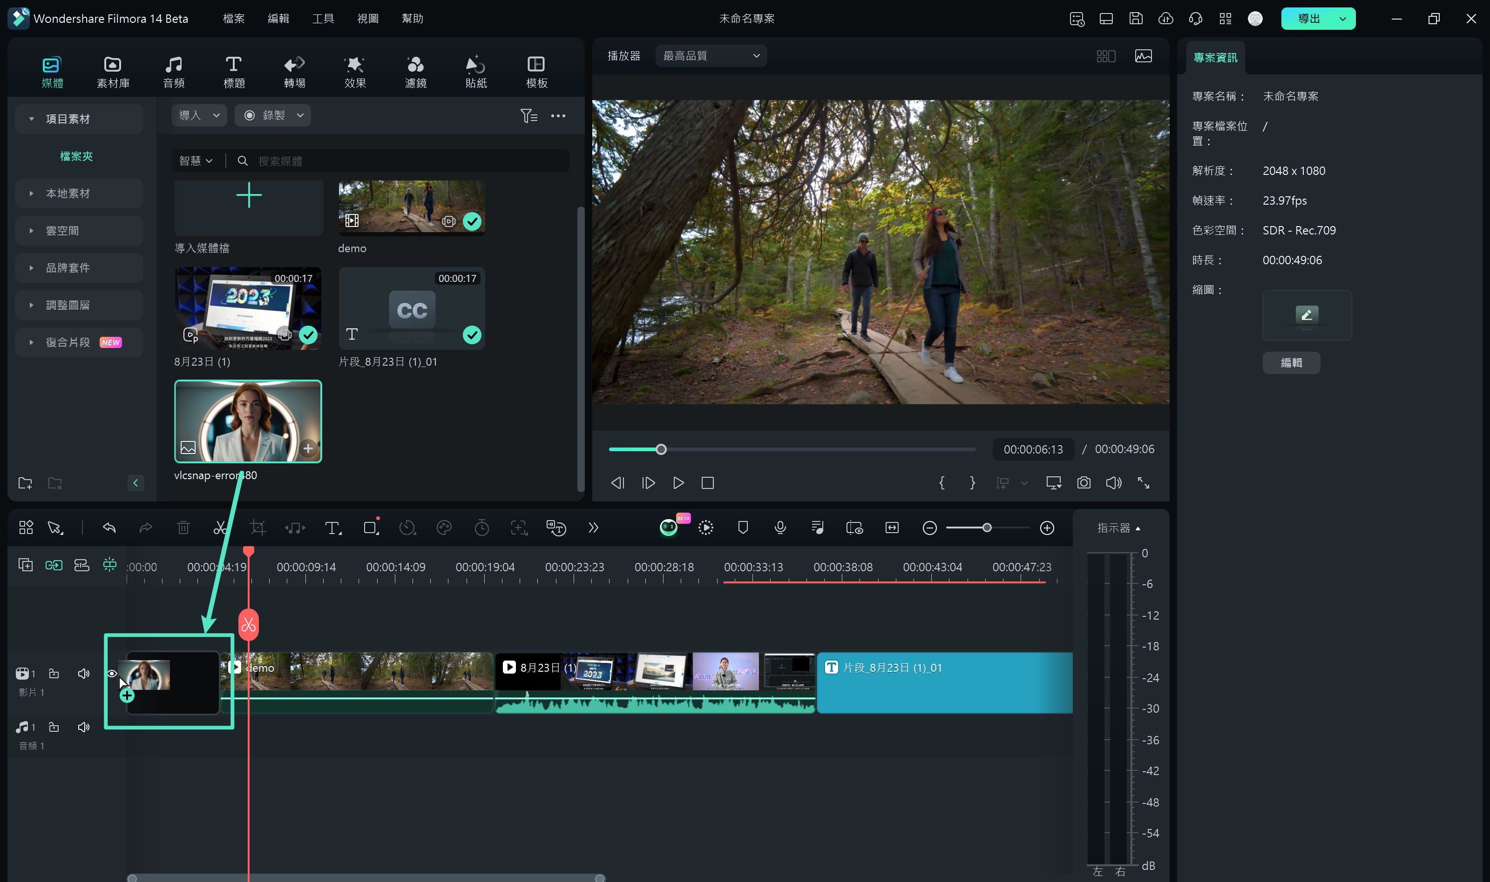Switch to the 音頻 audio tab
The image size is (1490, 882).
[174, 72]
